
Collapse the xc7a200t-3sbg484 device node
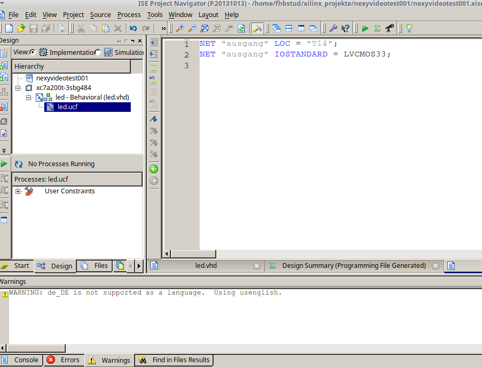click(18, 88)
